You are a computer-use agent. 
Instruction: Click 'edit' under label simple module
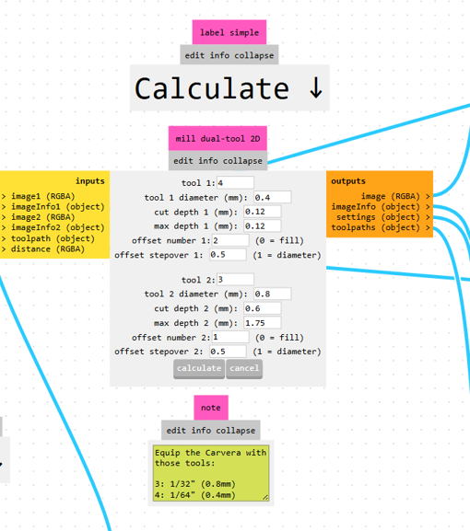(194, 55)
